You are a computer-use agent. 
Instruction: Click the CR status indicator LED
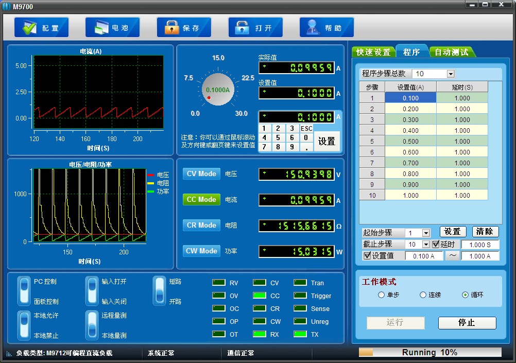[x=260, y=308]
